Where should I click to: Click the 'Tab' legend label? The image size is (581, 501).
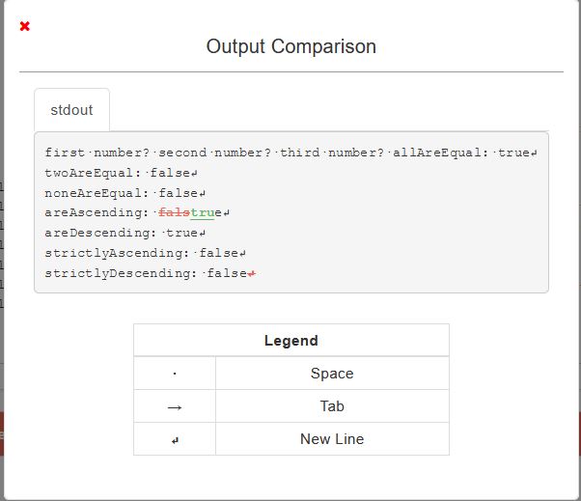pos(332,406)
